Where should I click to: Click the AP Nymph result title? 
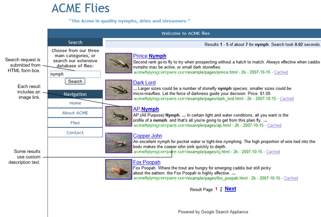[x=146, y=109]
